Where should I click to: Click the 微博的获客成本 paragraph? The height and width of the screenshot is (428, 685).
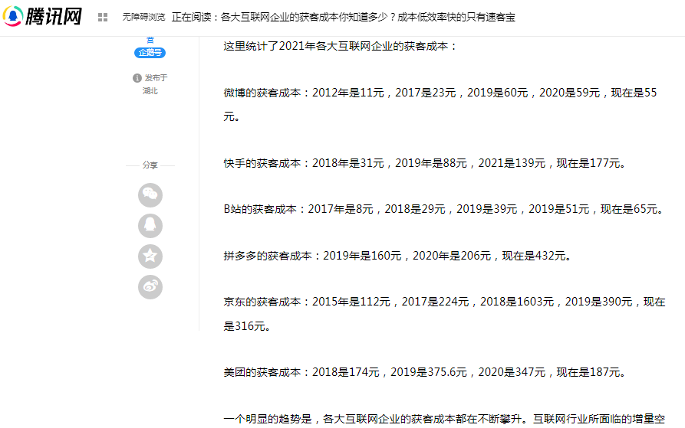(x=440, y=105)
